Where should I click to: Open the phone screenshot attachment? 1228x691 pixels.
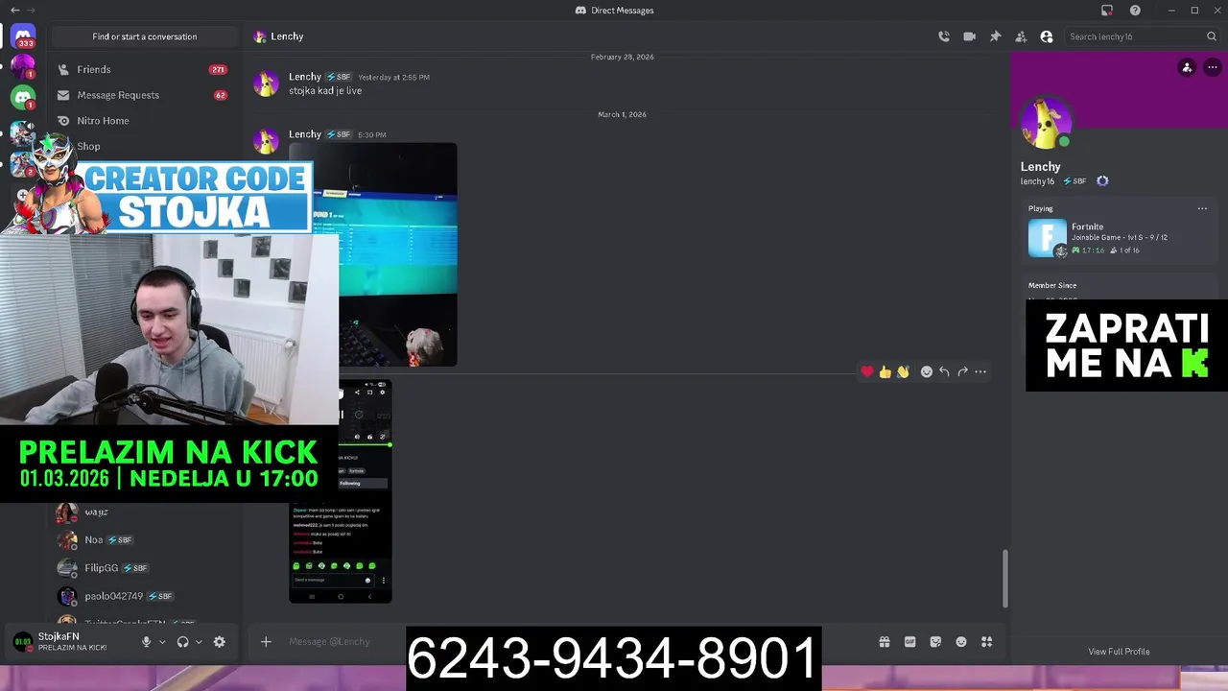coord(341,491)
